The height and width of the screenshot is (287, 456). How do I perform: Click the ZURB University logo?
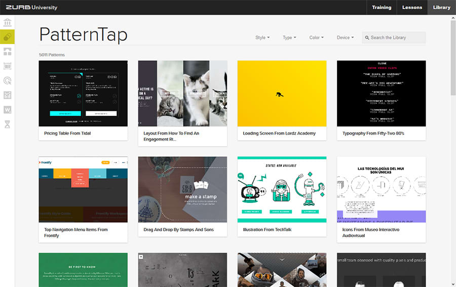click(x=31, y=7)
